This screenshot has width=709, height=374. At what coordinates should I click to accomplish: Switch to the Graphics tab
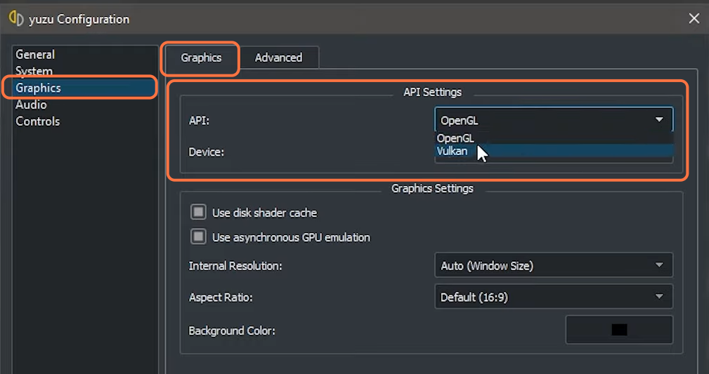(x=201, y=58)
